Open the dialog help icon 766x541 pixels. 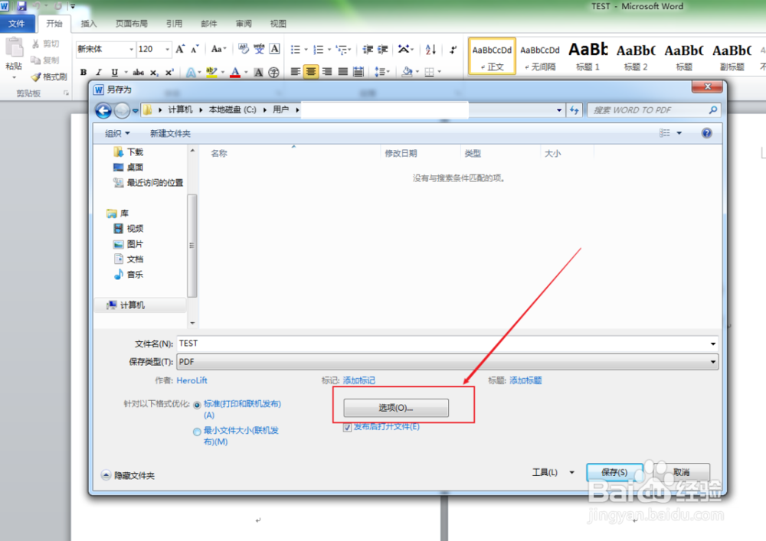pyautogui.click(x=706, y=133)
